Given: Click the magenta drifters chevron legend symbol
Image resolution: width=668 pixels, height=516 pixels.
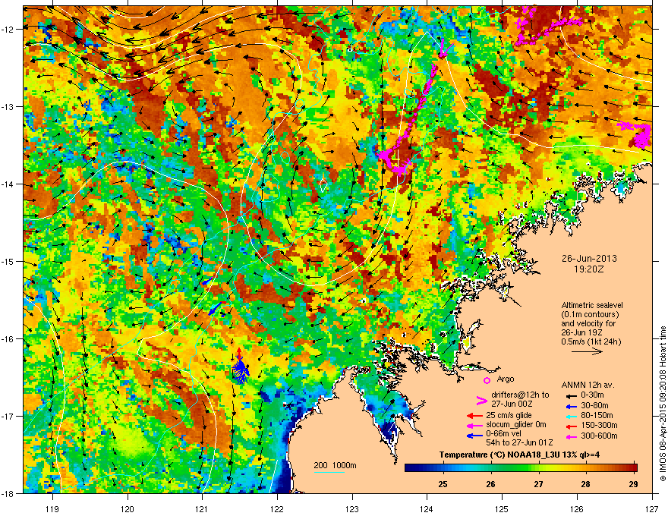Looking at the screenshot, I should 481,401.
